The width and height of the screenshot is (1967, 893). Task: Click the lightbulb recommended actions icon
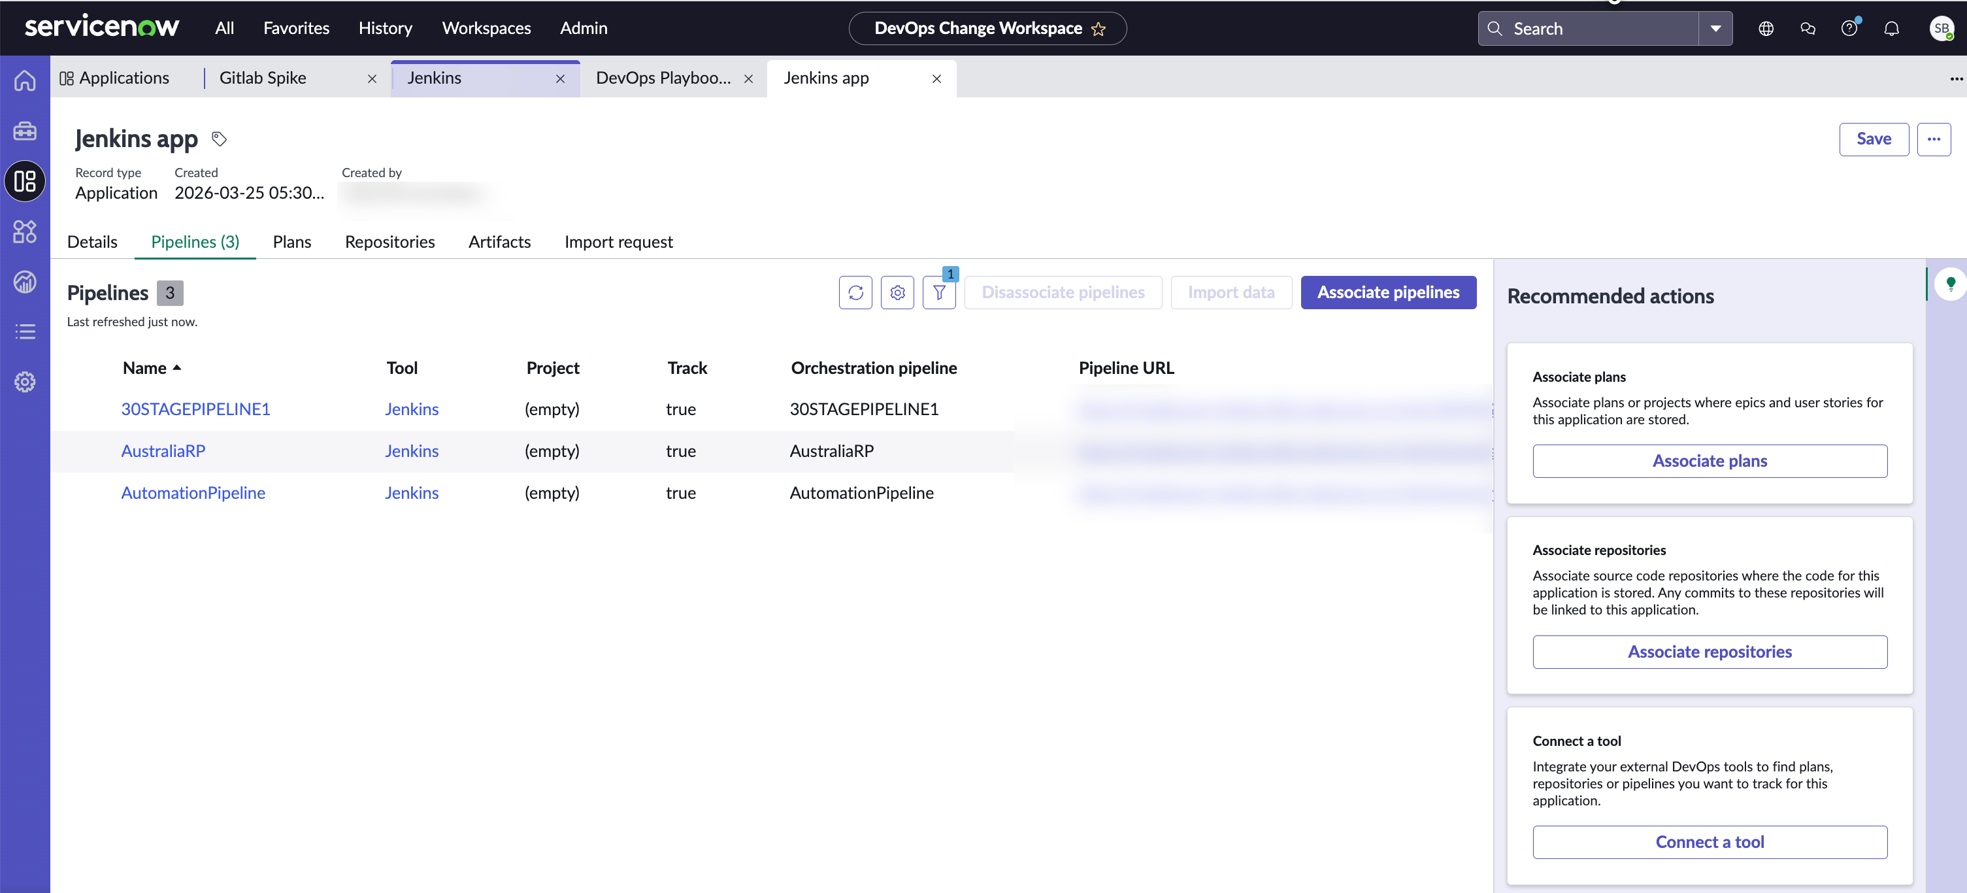click(x=1951, y=284)
